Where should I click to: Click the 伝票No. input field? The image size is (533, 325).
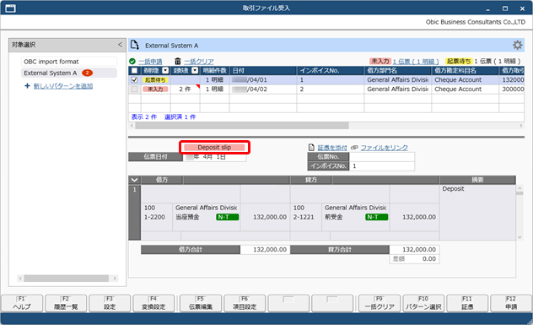click(382, 156)
